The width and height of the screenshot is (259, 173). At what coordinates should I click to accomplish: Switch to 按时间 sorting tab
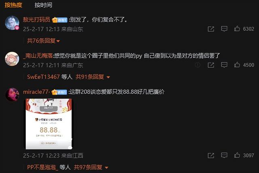click(x=43, y=5)
